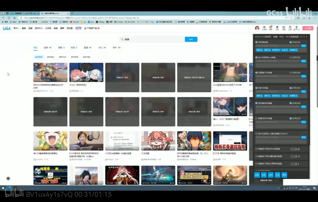Open the 大会员 icon in the header

pyautogui.click(x=264, y=28)
